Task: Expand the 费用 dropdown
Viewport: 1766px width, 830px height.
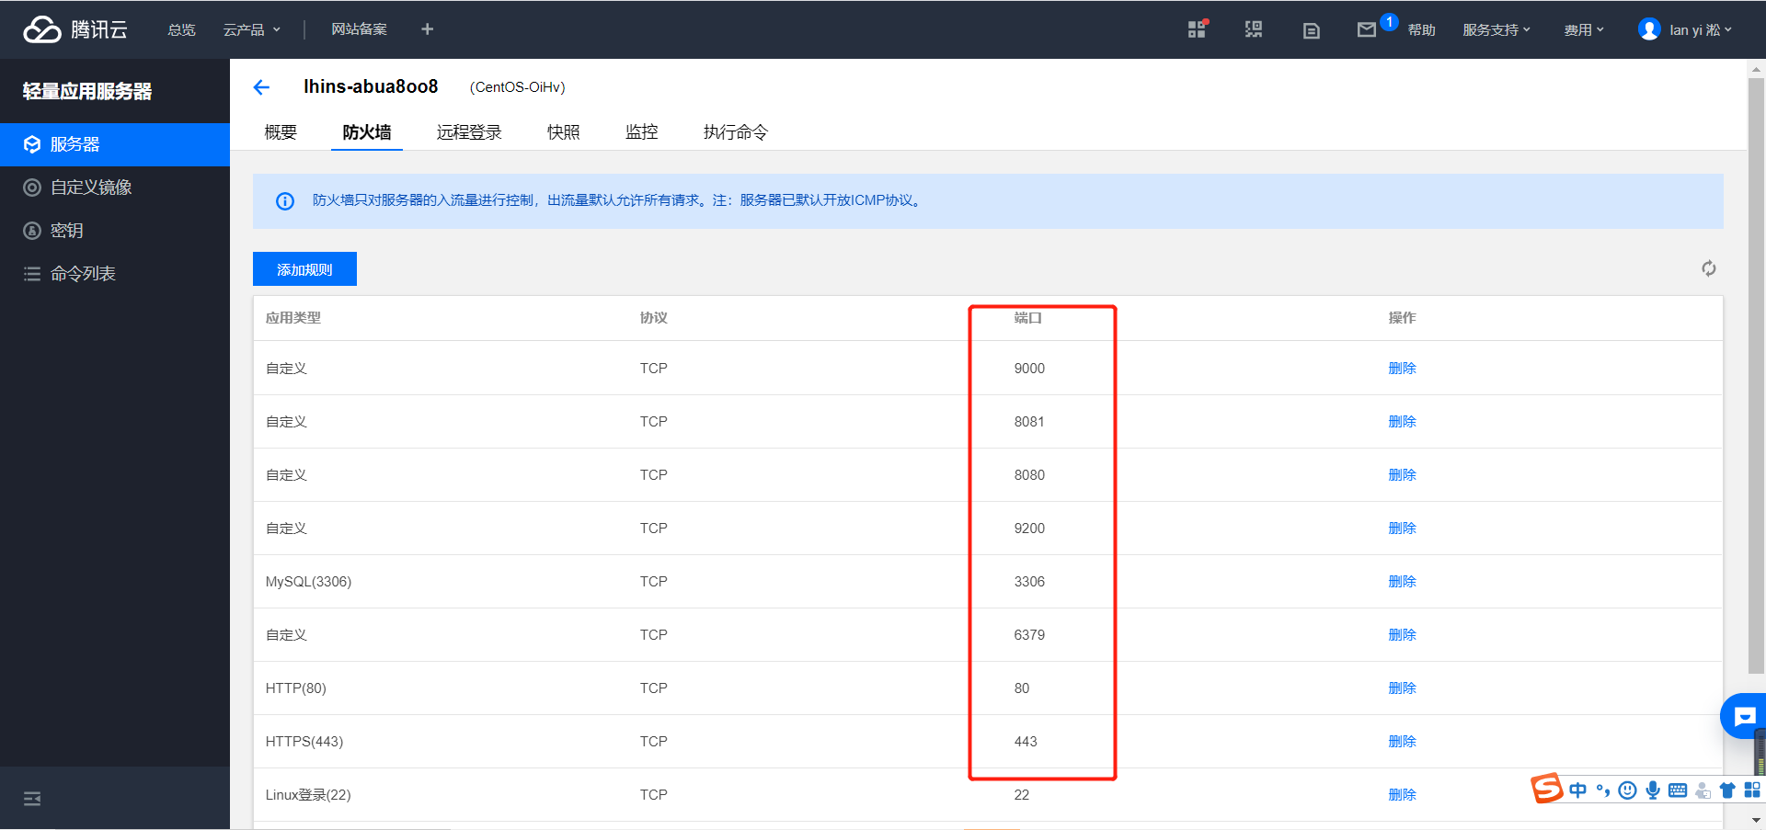Action: (x=1579, y=28)
